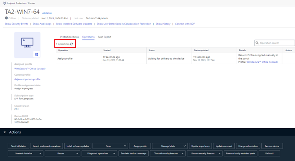Open the Show History link
This screenshot has width=295, height=161.
(x=163, y=24)
